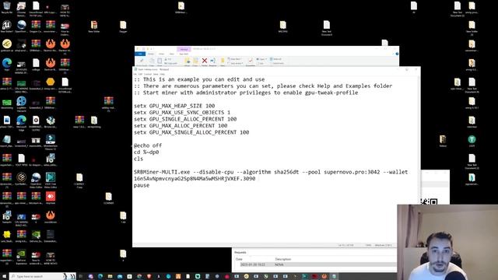Click 'setx GPU_SINGLE_ALLOC_PERCENT 100' line
498x280 pixels.
click(185, 119)
